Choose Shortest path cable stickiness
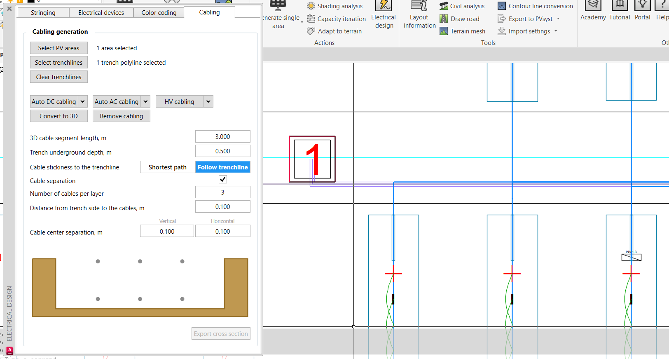Image resolution: width=669 pixels, height=359 pixels. [x=168, y=167]
